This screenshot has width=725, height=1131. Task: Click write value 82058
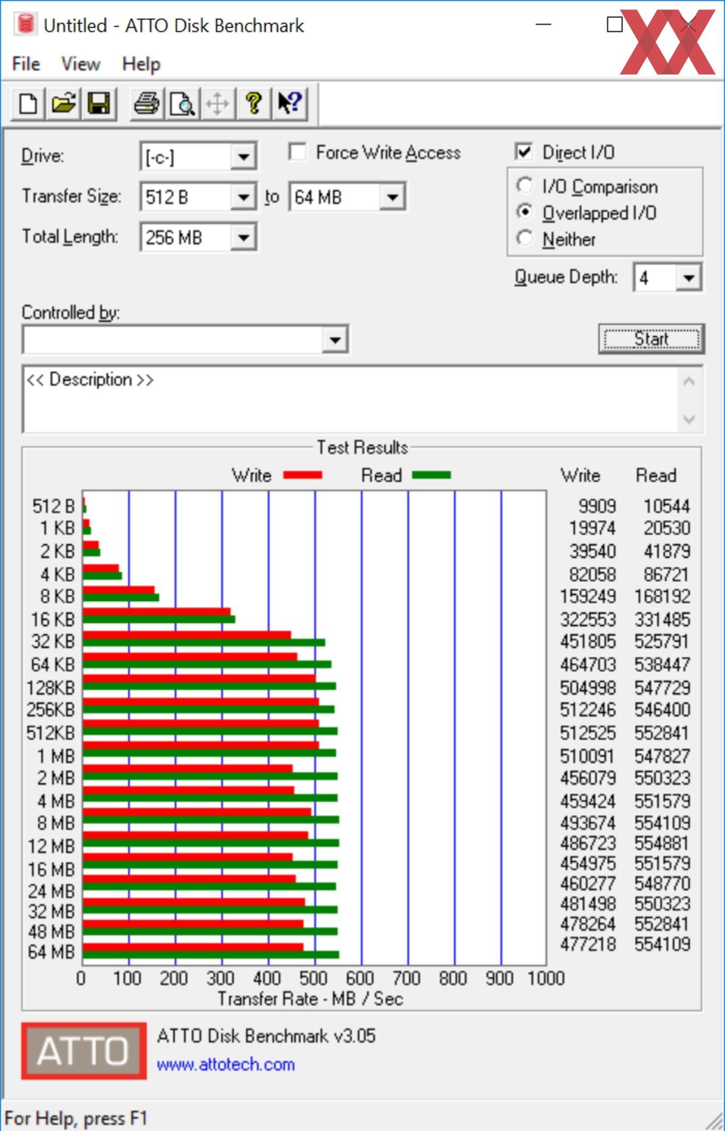[x=592, y=574]
